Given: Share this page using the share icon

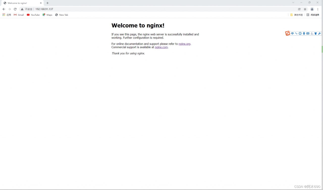Looking at the screenshot, I should 299,9.
